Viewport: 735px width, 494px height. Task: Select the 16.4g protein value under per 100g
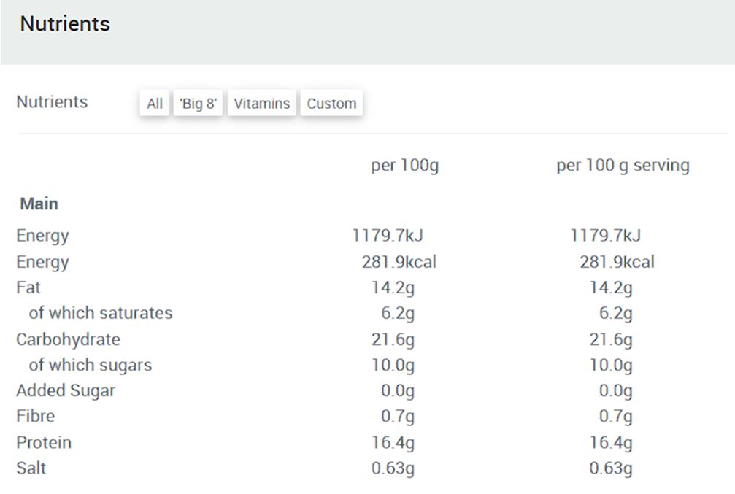click(393, 442)
